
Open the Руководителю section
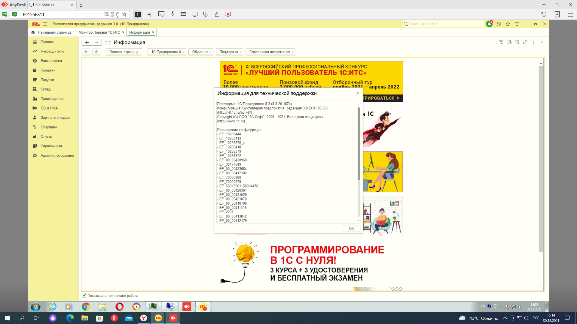click(x=52, y=51)
